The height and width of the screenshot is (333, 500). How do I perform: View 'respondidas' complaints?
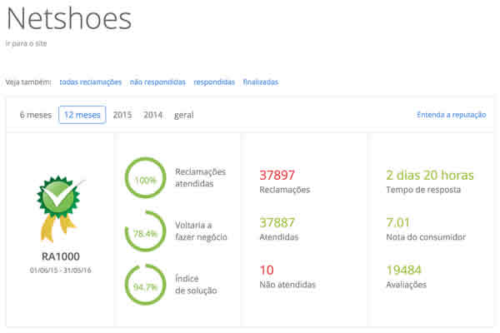tap(214, 82)
